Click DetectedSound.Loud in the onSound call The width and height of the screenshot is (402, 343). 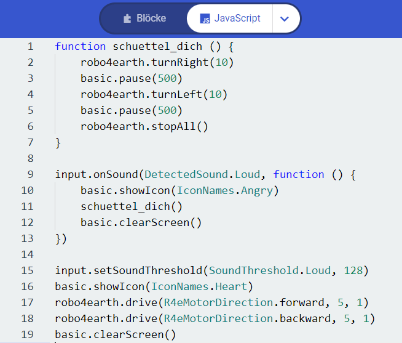click(202, 174)
